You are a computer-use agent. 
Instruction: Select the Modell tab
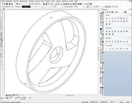pyautogui.click(x=9, y=95)
